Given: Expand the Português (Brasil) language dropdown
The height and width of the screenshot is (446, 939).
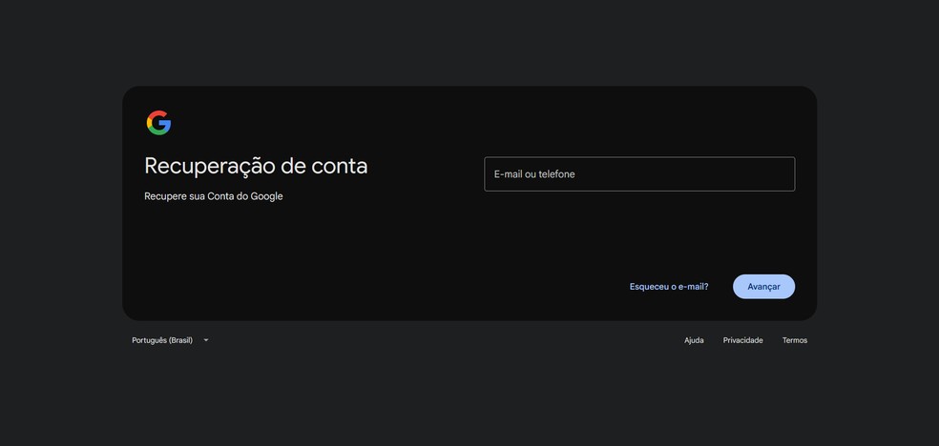Looking at the screenshot, I should tap(171, 340).
